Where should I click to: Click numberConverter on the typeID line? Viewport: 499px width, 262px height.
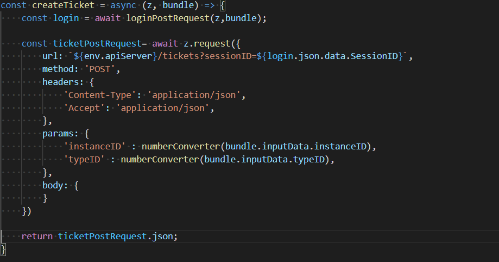tap(160, 159)
